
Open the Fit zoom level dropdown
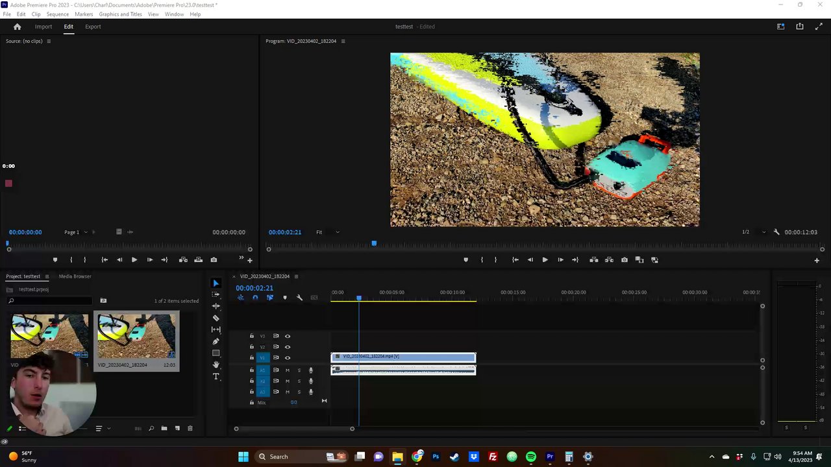[x=327, y=232]
